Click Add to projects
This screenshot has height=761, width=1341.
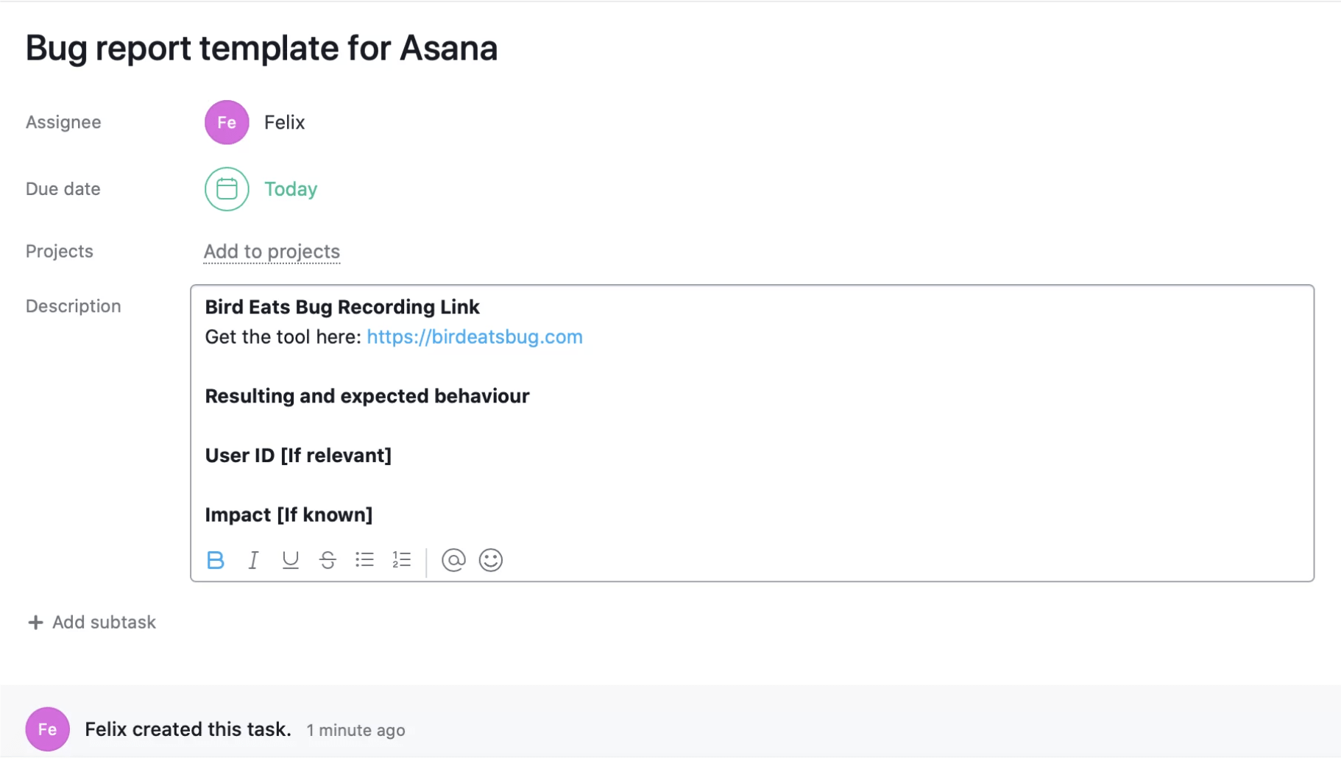coord(272,252)
